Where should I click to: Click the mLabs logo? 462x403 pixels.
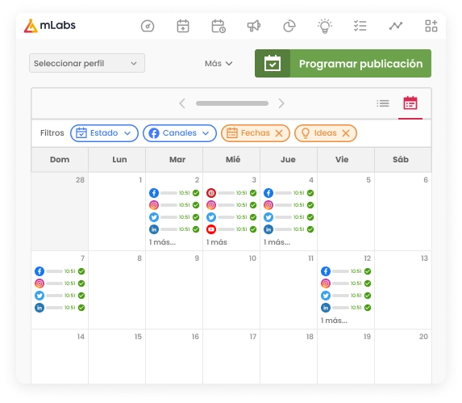tap(49, 26)
